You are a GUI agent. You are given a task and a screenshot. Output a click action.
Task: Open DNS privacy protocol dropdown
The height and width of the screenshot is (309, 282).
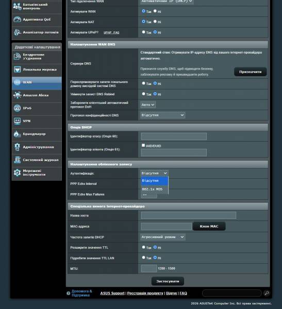(163, 115)
